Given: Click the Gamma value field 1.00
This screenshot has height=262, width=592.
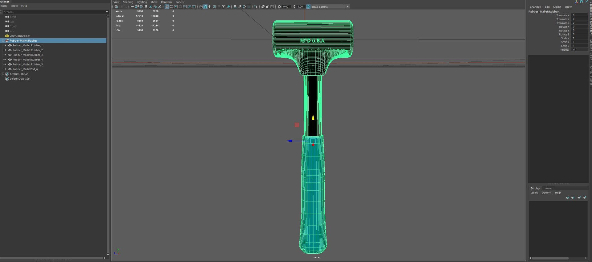Looking at the screenshot, I should [300, 6].
